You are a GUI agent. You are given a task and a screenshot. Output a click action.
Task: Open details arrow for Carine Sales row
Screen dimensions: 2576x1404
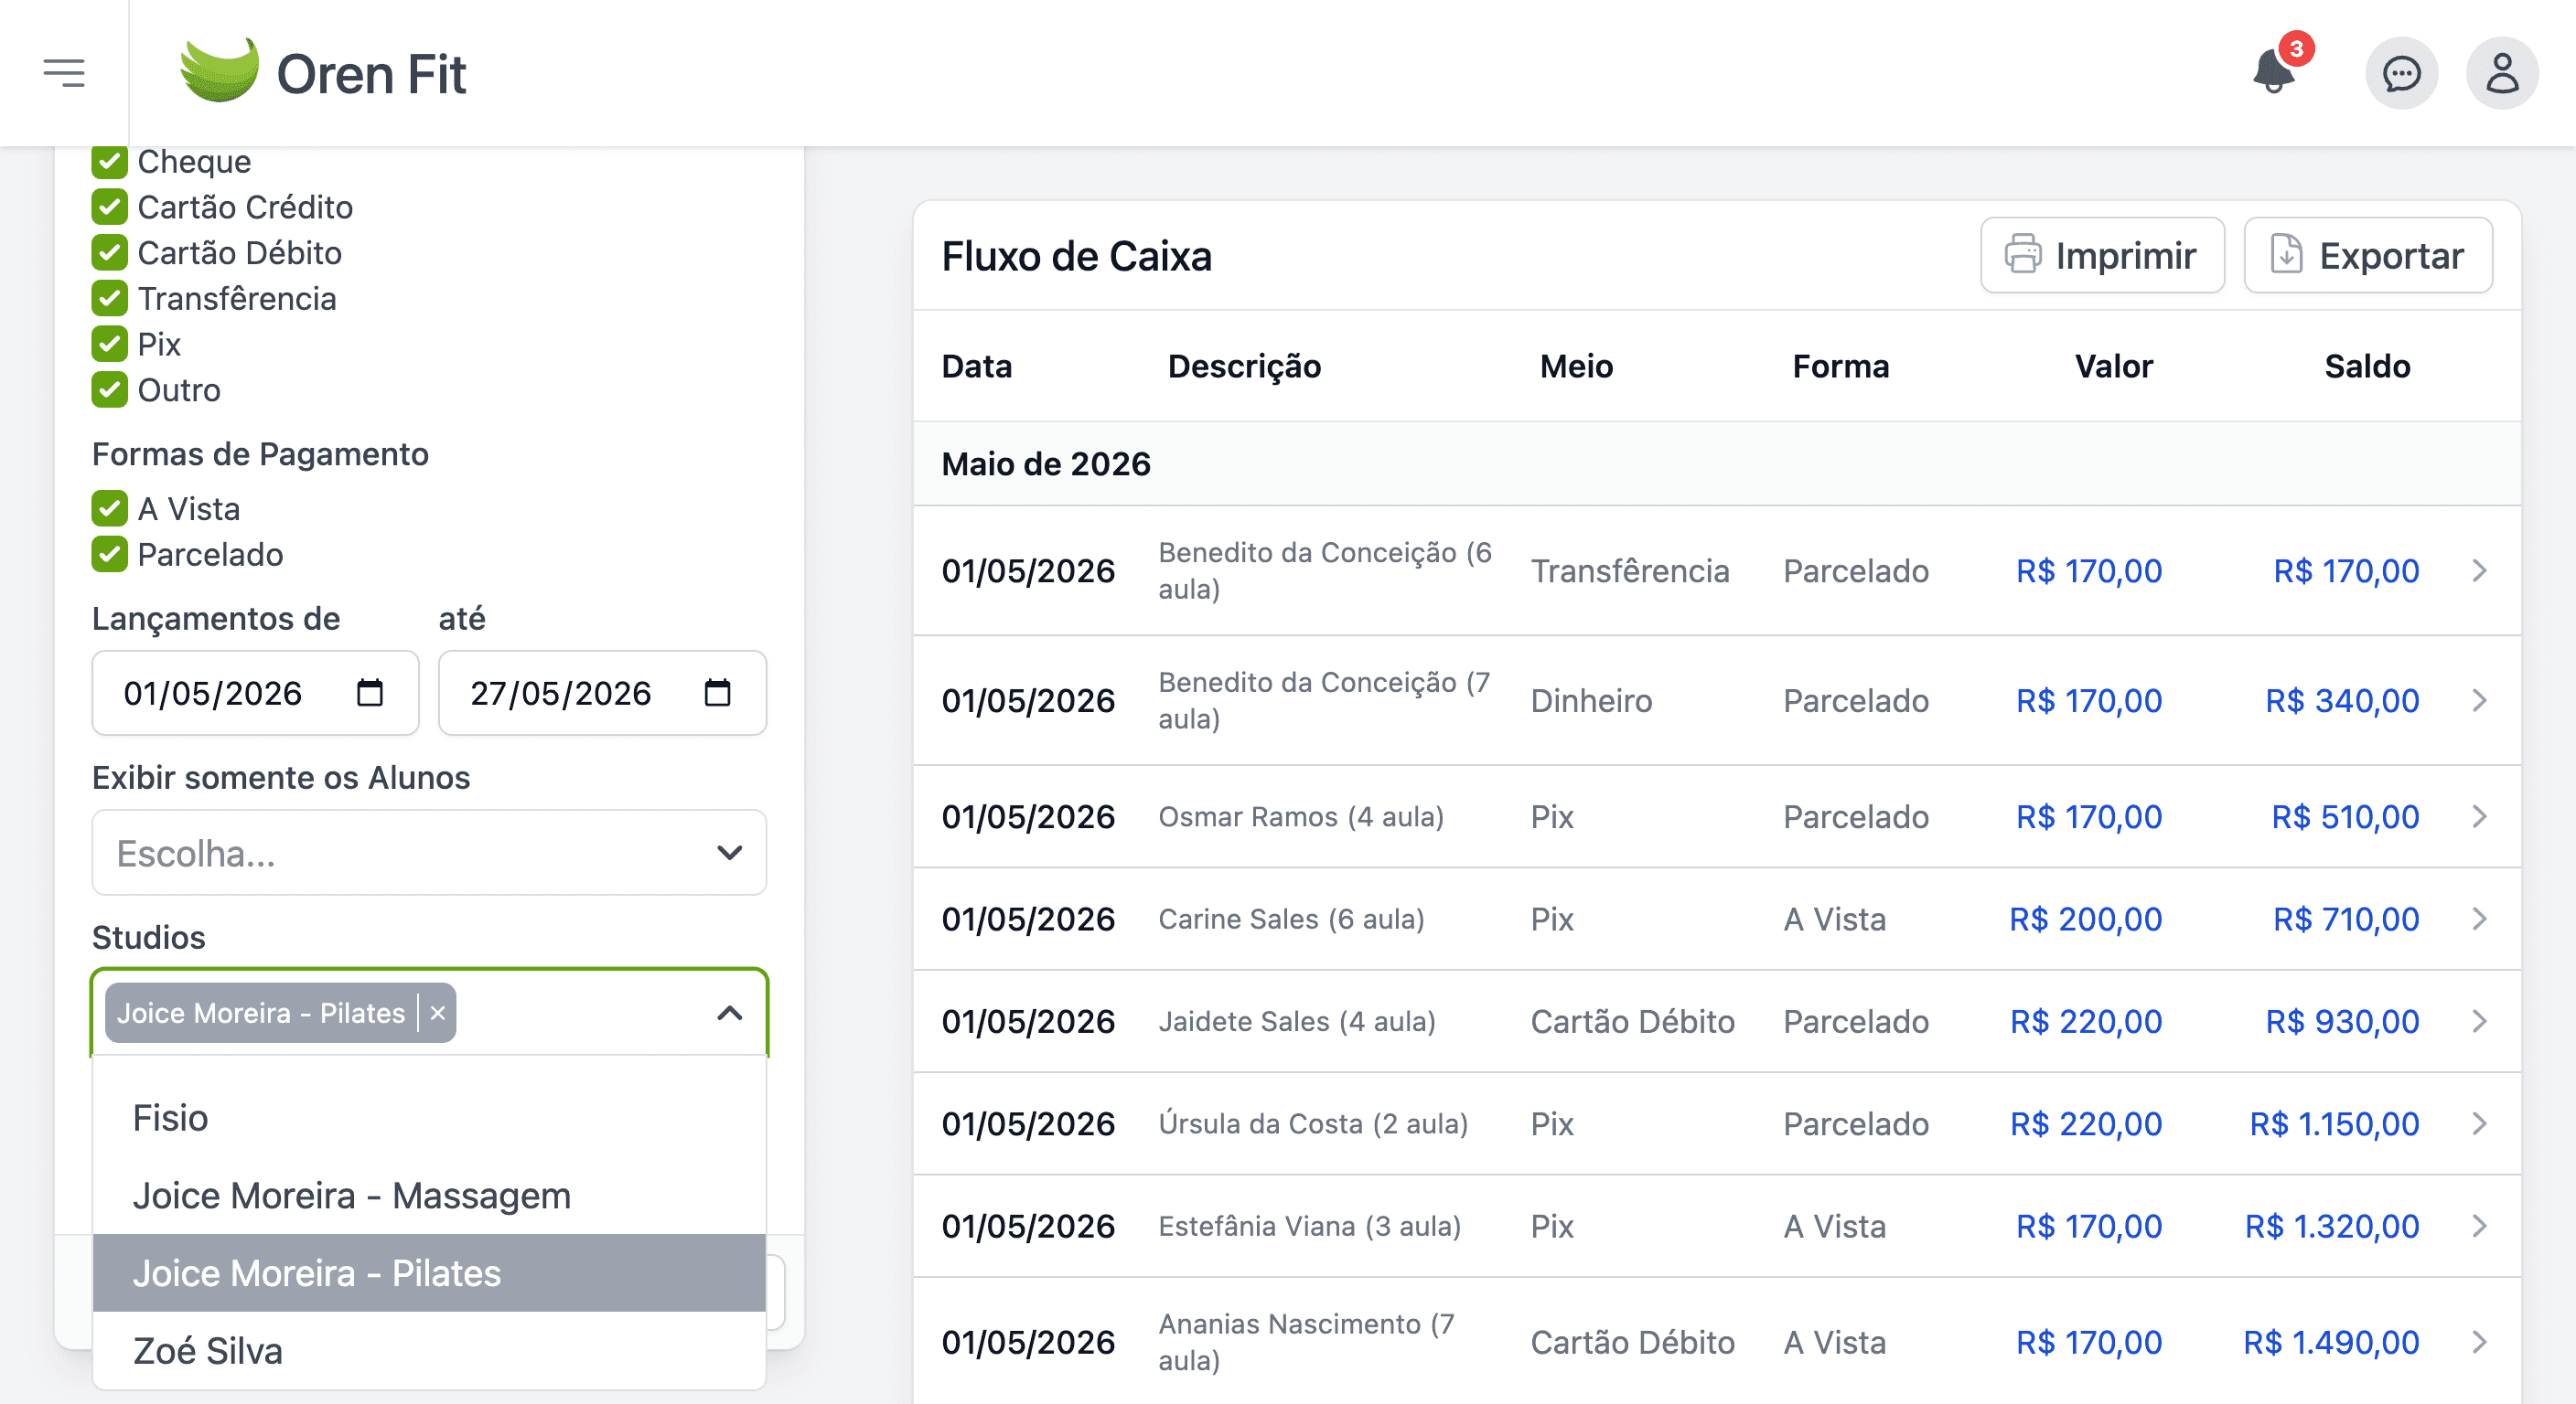2479,920
